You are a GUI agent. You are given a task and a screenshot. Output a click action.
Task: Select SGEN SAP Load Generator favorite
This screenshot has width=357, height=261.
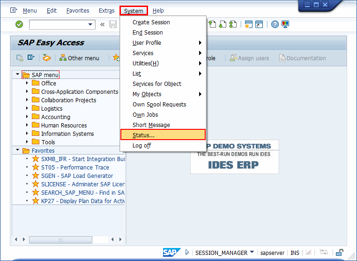[x=73, y=176]
